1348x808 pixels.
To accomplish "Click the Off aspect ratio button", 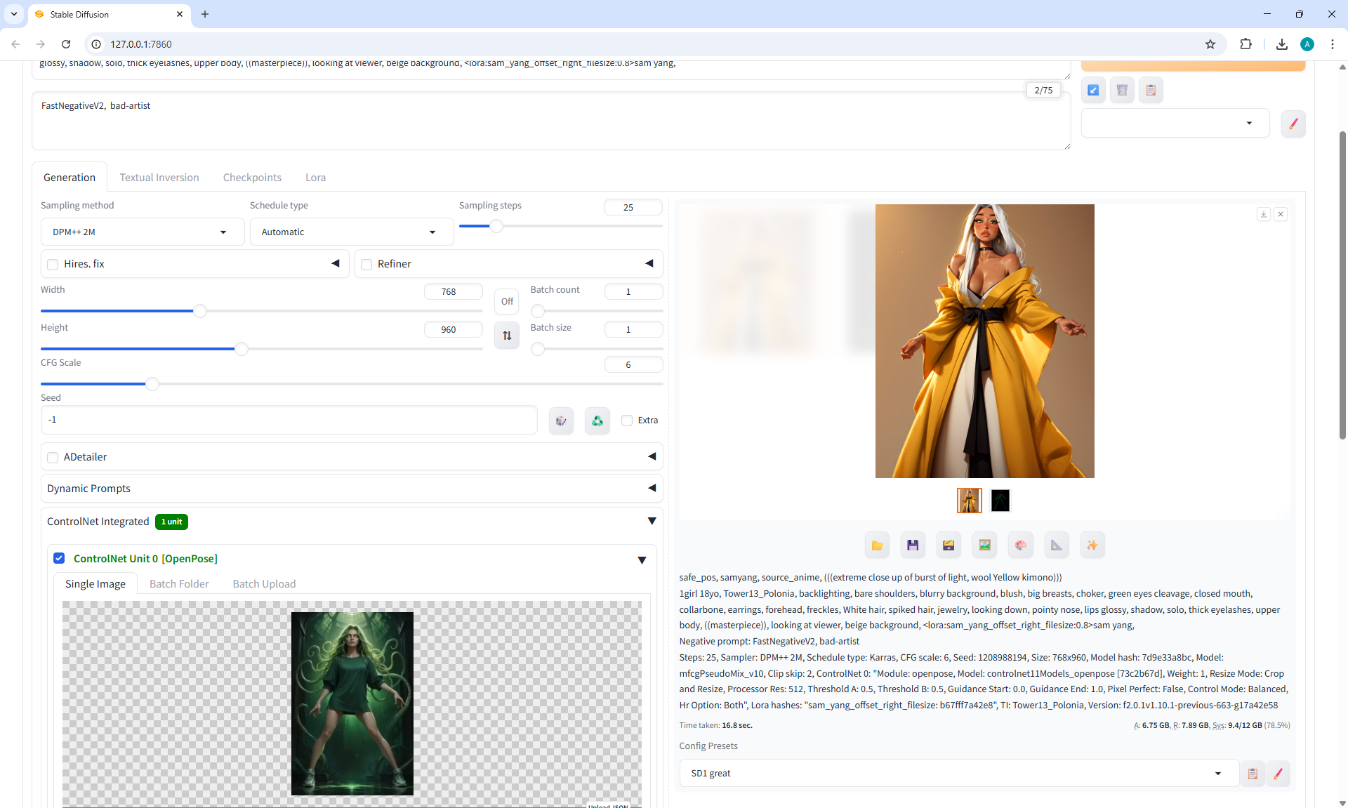I will tap(506, 302).
